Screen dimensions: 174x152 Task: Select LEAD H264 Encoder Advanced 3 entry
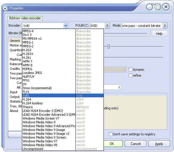pos(63,115)
